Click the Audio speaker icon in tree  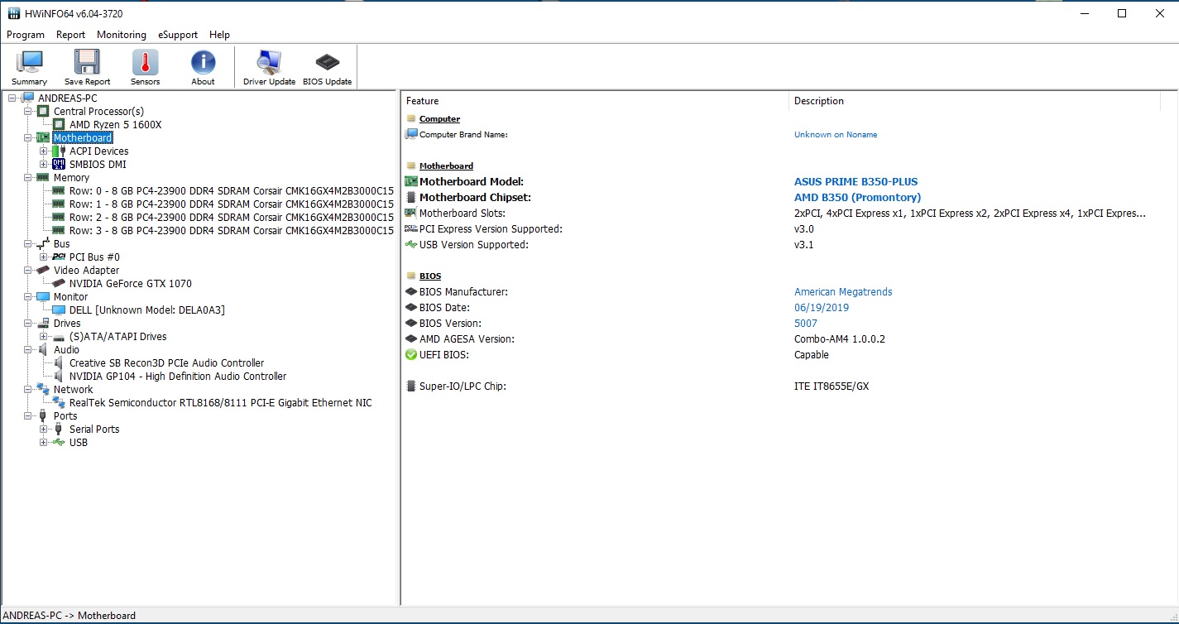pyautogui.click(x=43, y=349)
